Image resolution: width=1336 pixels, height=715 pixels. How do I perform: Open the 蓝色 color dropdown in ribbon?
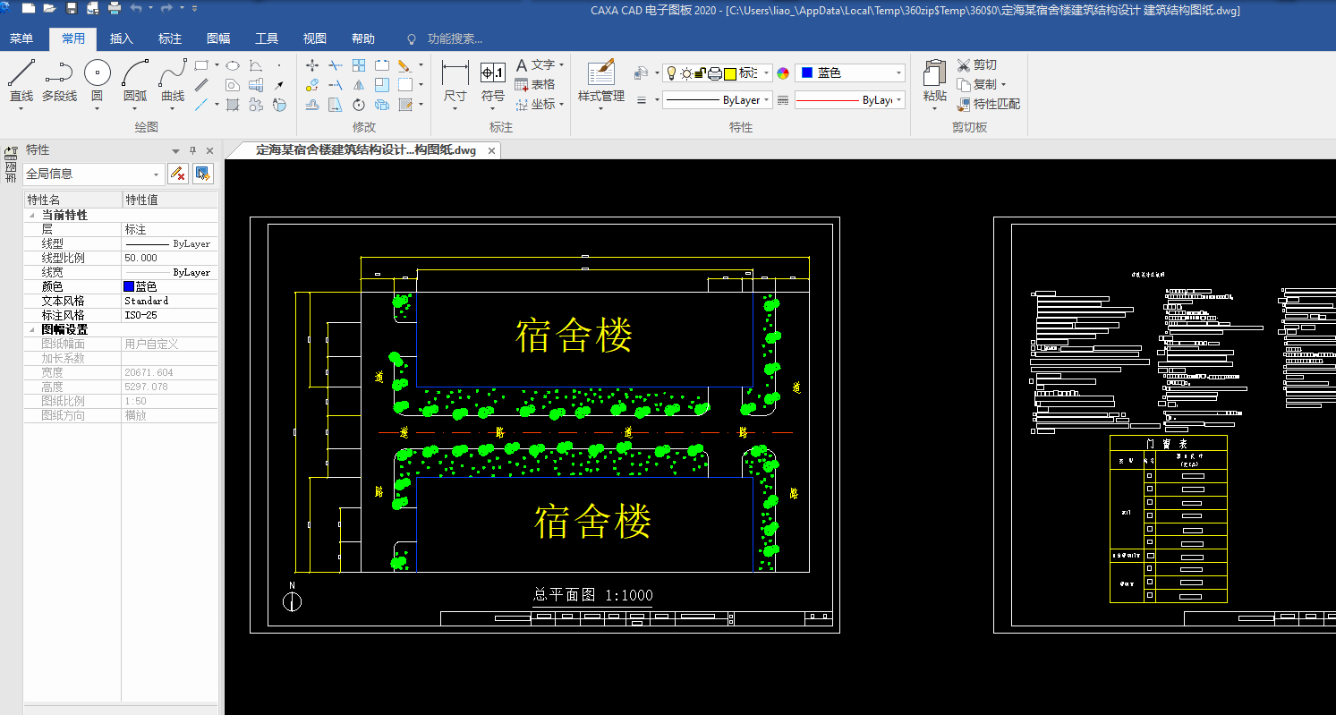click(x=850, y=73)
